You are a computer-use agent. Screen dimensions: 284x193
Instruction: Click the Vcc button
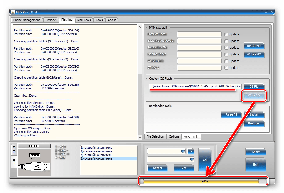[184, 168]
